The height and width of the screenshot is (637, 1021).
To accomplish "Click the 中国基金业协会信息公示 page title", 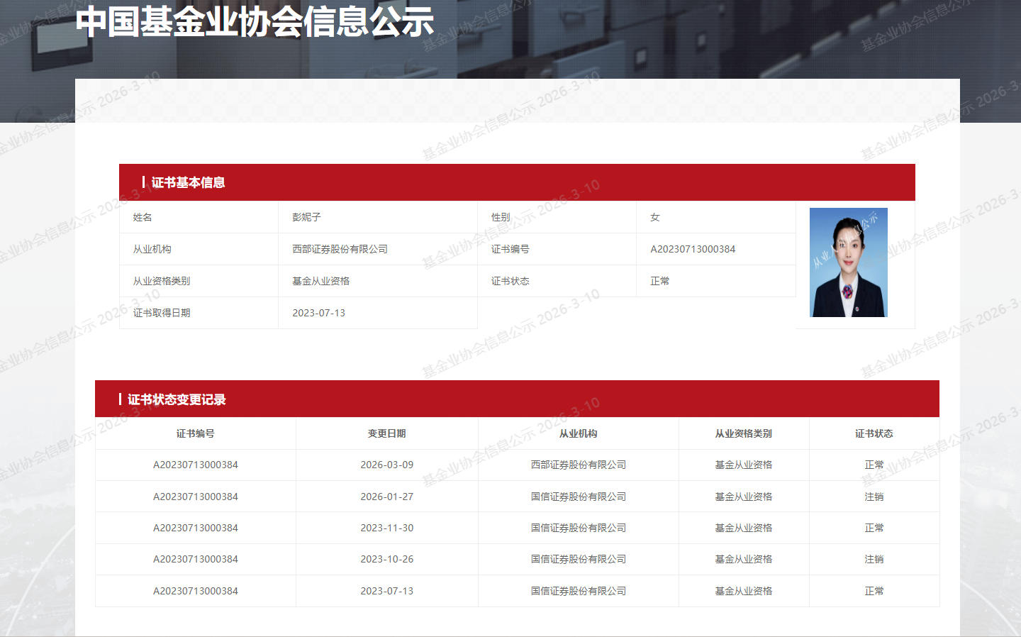I will click(x=255, y=21).
